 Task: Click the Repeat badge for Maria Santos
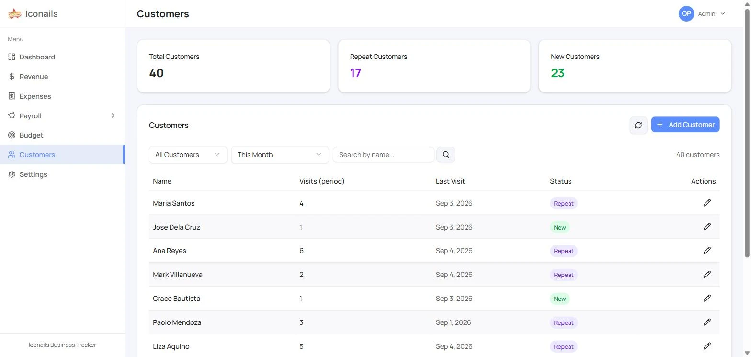click(564, 203)
